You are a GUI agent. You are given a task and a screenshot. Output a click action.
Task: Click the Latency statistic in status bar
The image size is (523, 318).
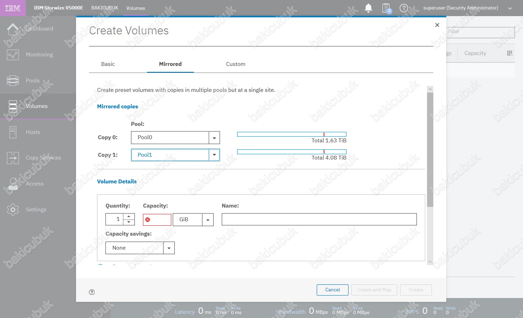[208, 311]
